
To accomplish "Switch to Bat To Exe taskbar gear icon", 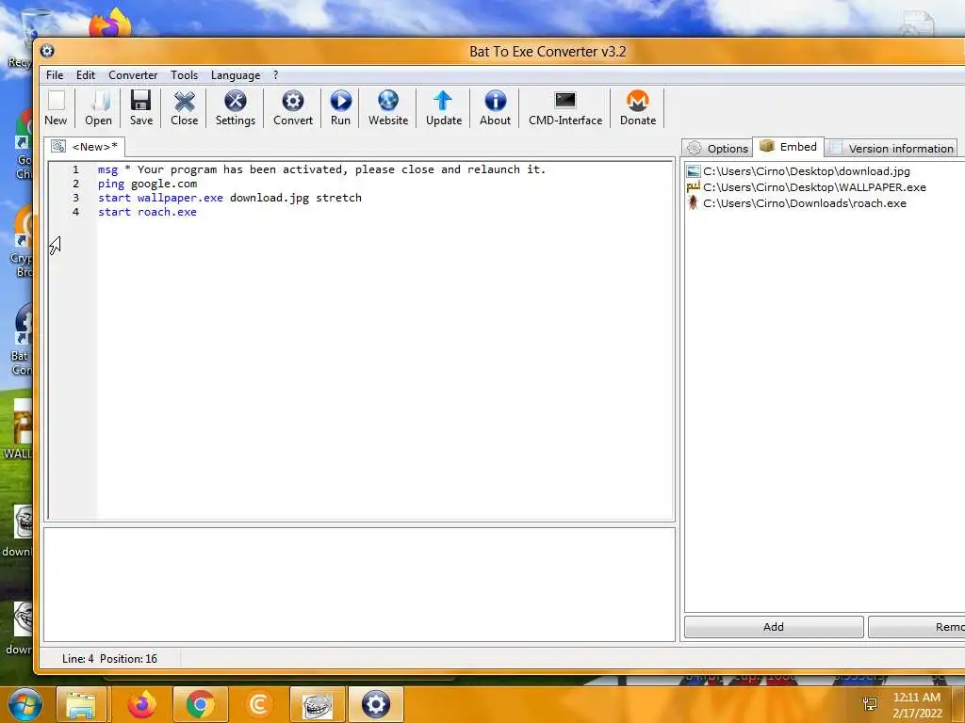I will tap(376, 704).
